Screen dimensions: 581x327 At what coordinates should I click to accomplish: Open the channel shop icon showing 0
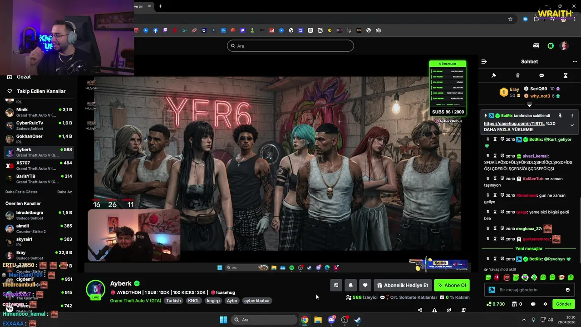click(517, 304)
